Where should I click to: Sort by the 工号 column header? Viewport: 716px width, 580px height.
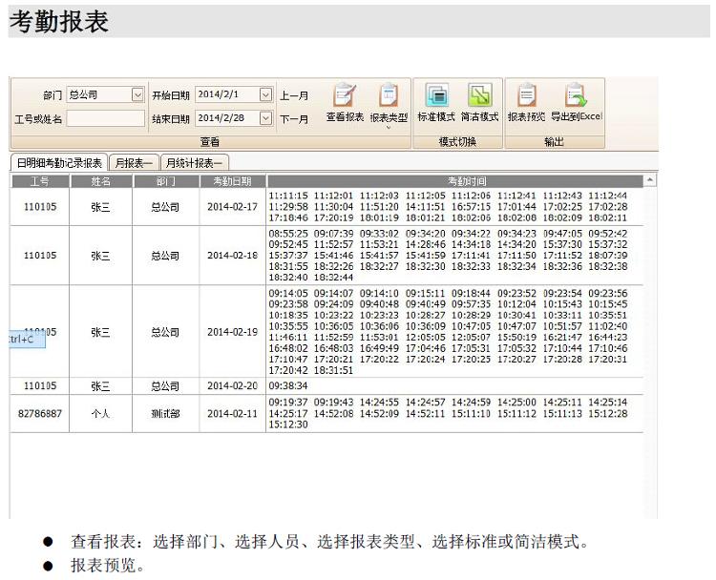[40, 180]
